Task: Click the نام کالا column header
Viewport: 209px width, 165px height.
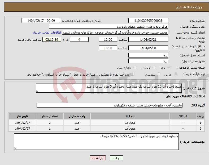Action: 130,116
